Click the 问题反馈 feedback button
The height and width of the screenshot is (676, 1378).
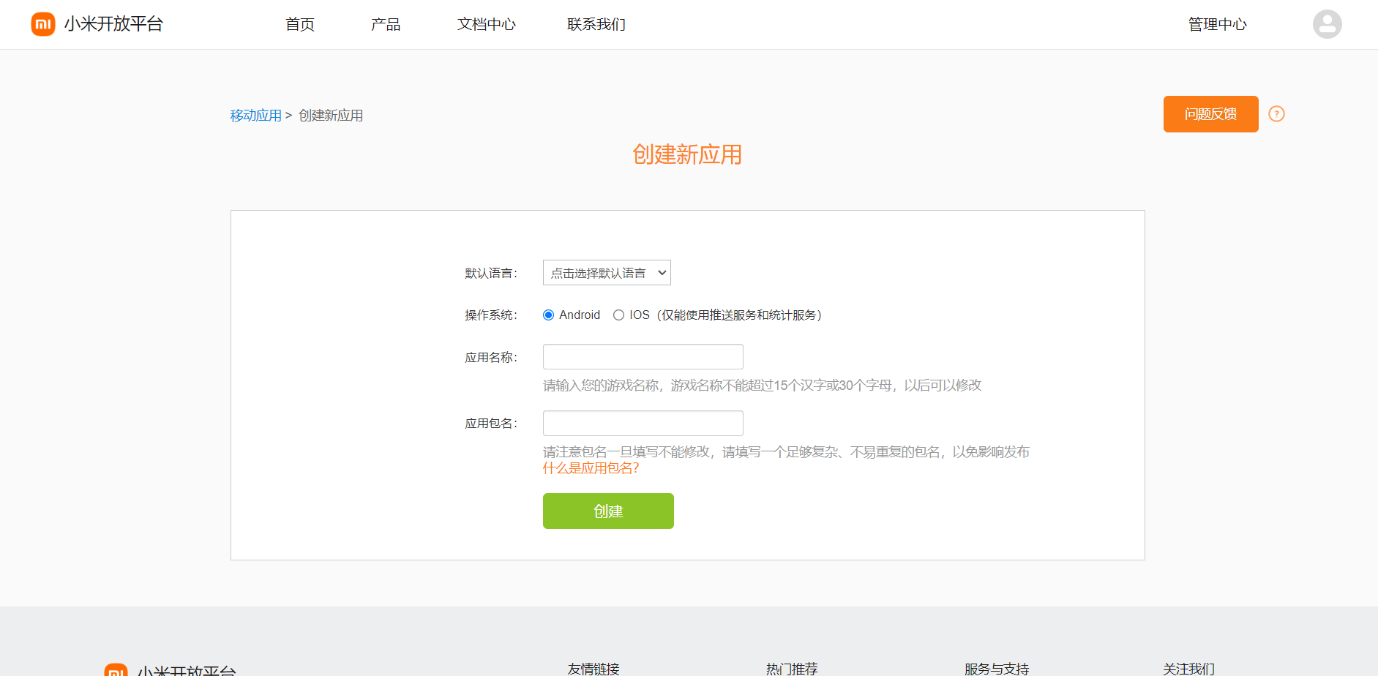pyautogui.click(x=1210, y=114)
